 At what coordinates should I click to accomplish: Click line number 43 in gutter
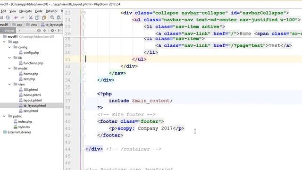[x=67, y=142]
